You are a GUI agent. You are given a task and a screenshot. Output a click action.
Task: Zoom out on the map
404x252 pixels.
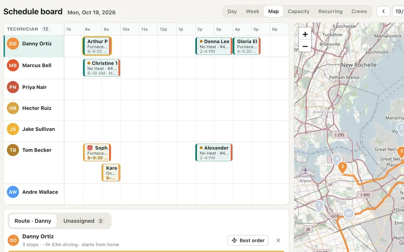pyautogui.click(x=305, y=46)
